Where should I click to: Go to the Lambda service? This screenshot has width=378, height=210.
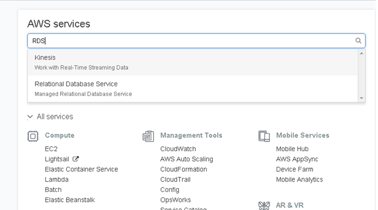point(57,179)
